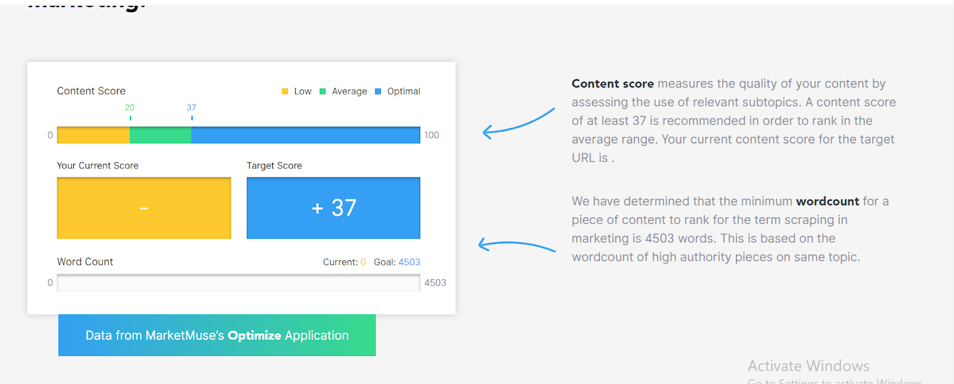
Task: Click the green Average legend square
Action: 323,91
